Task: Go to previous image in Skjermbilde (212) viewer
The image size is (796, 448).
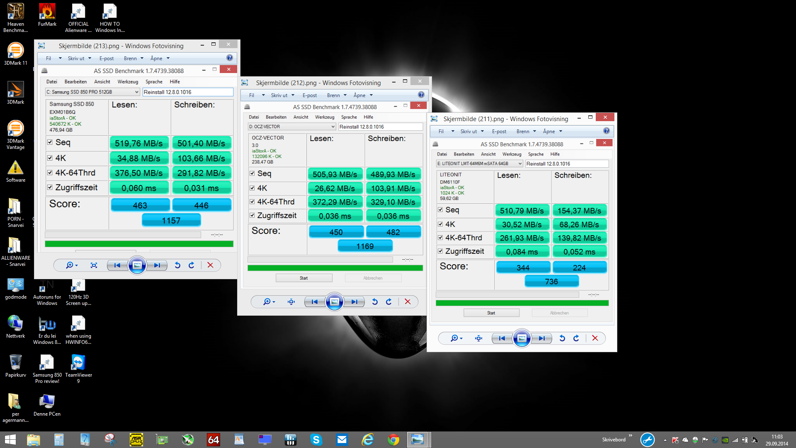Action: coord(315,302)
